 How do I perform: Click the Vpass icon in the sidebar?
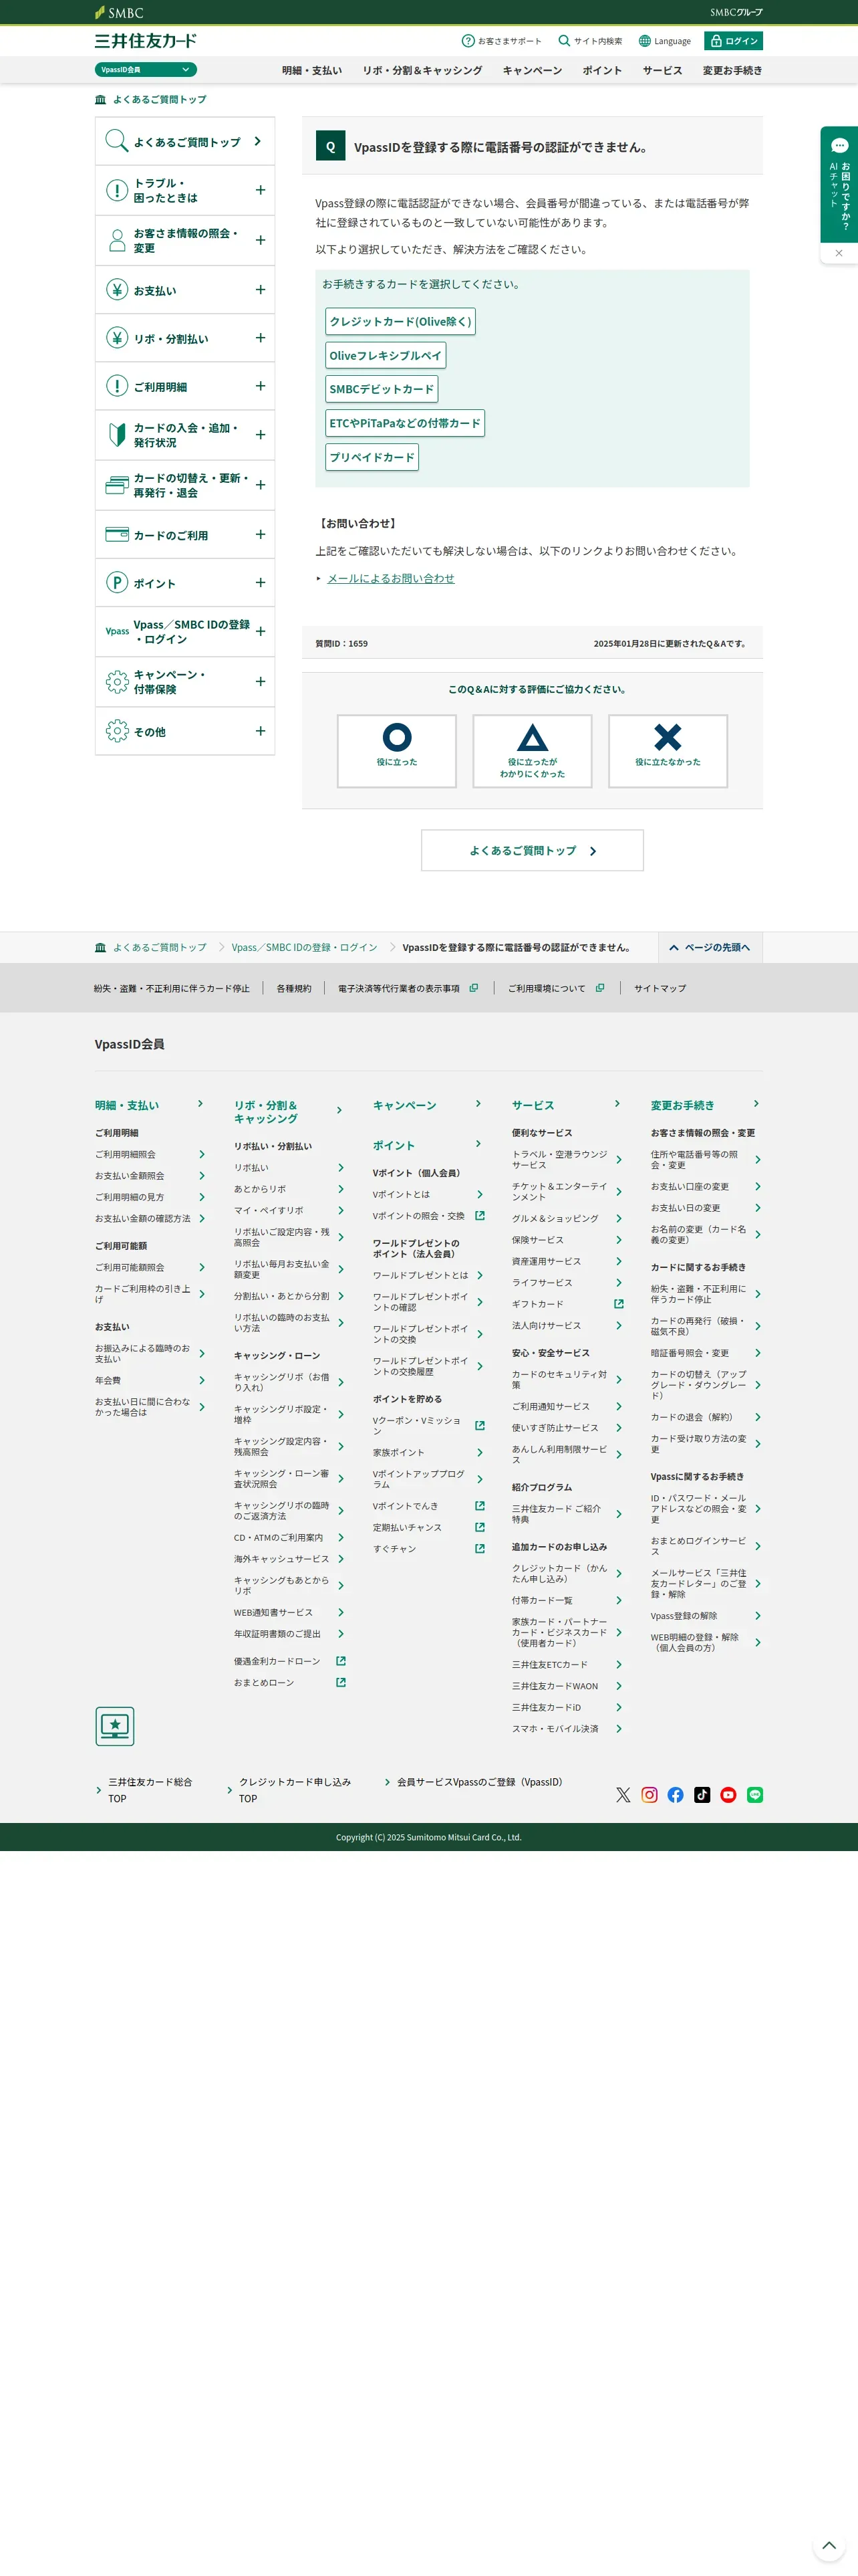pyautogui.click(x=117, y=631)
